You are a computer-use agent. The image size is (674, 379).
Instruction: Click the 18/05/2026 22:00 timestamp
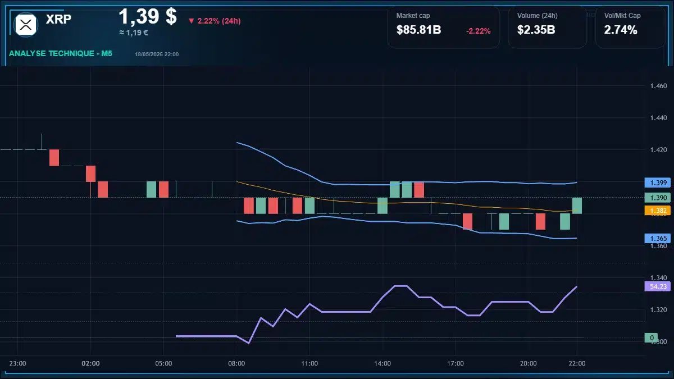(x=157, y=54)
